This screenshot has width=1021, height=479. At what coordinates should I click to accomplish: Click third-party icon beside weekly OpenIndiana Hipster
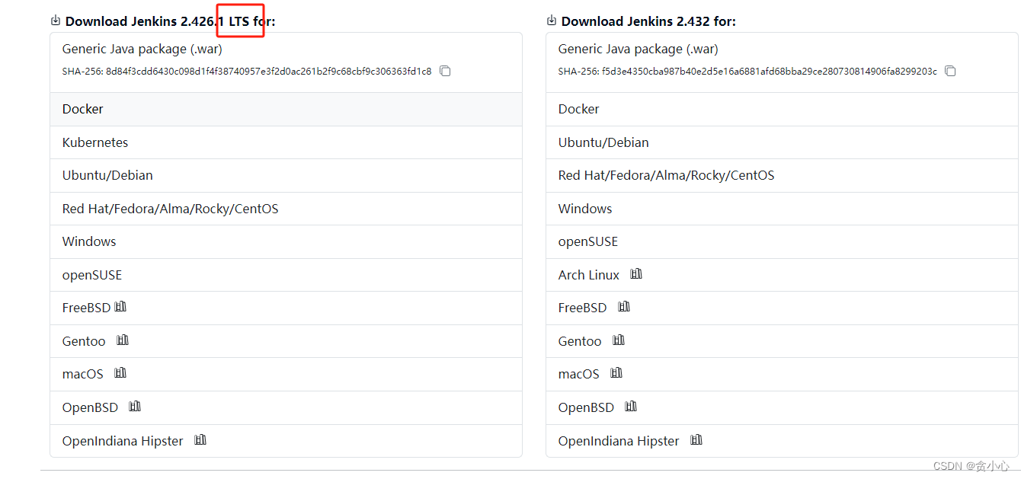[x=696, y=440]
